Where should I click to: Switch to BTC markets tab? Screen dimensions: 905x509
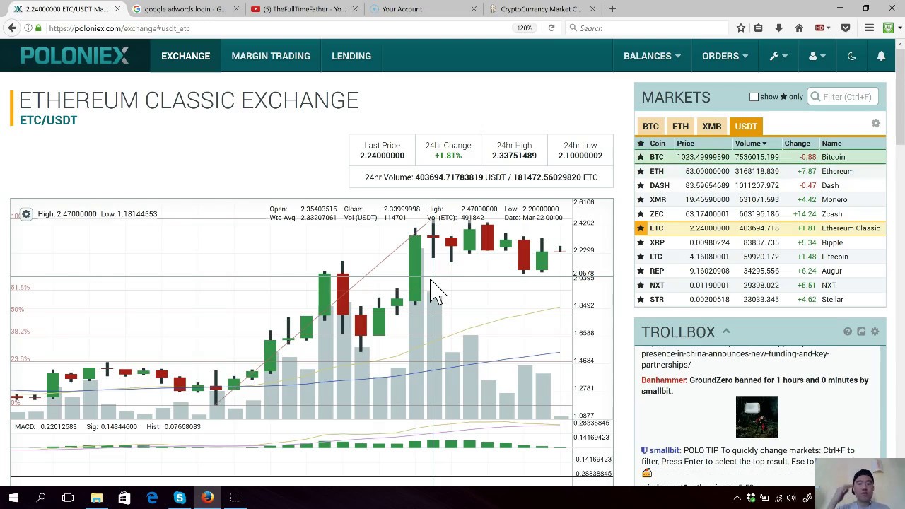pyautogui.click(x=650, y=127)
